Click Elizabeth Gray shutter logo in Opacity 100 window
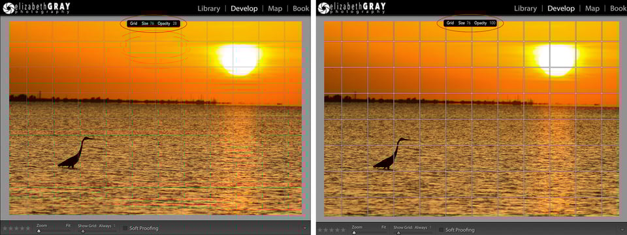The height and width of the screenshot is (235, 627). coord(324,8)
